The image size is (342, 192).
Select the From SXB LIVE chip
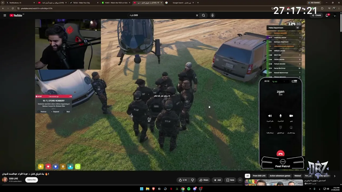[x=259, y=176]
